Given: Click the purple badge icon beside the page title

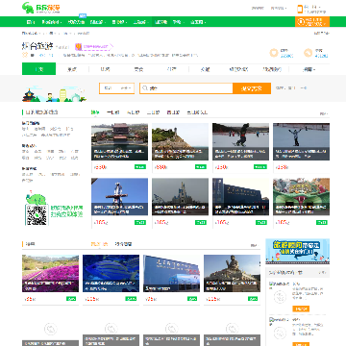Looking at the screenshot, I should tap(79, 47).
